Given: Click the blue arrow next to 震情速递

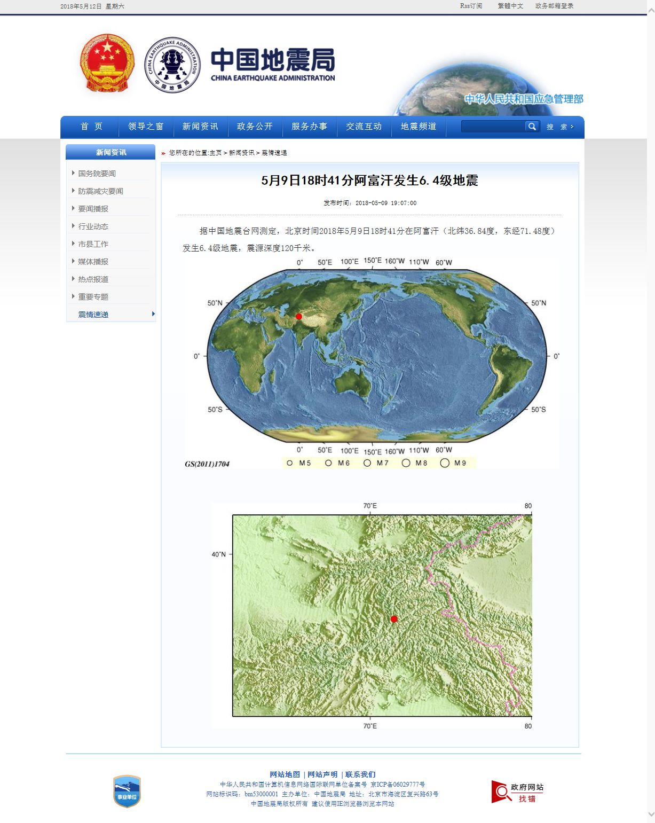Looking at the screenshot, I should 153,314.
